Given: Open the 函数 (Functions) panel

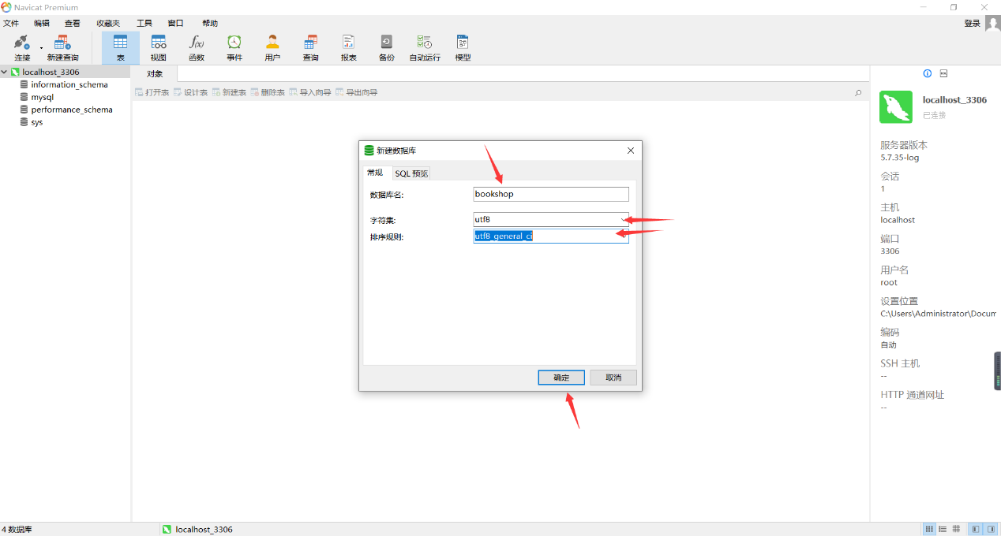Looking at the screenshot, I should (x=196, y=46).
